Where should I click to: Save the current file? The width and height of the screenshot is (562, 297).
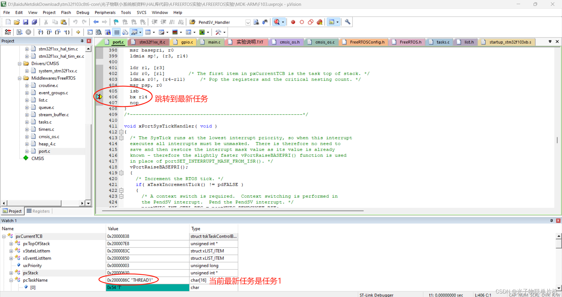tap(26, 22)
